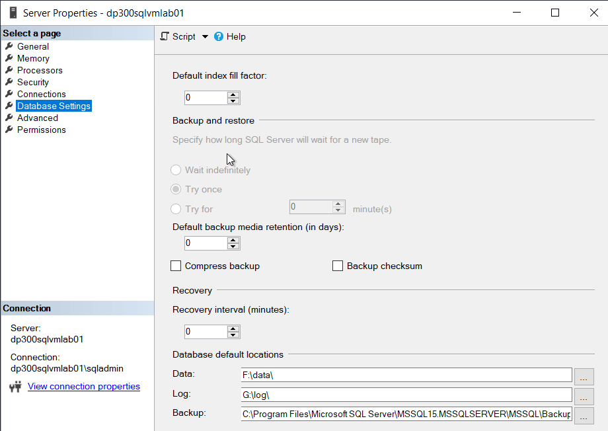Enable the Compress backup checkbox
This screenshot has width=608, height=431.
(176, 266)
